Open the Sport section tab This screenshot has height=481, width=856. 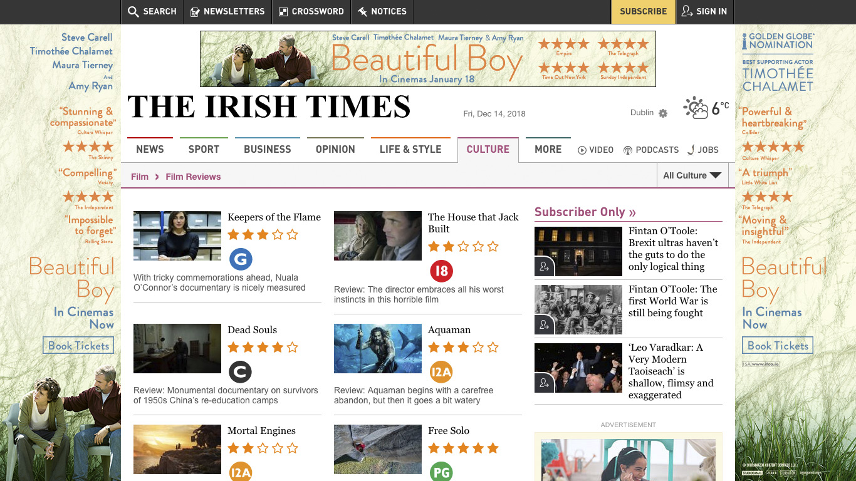click(204, 150)
